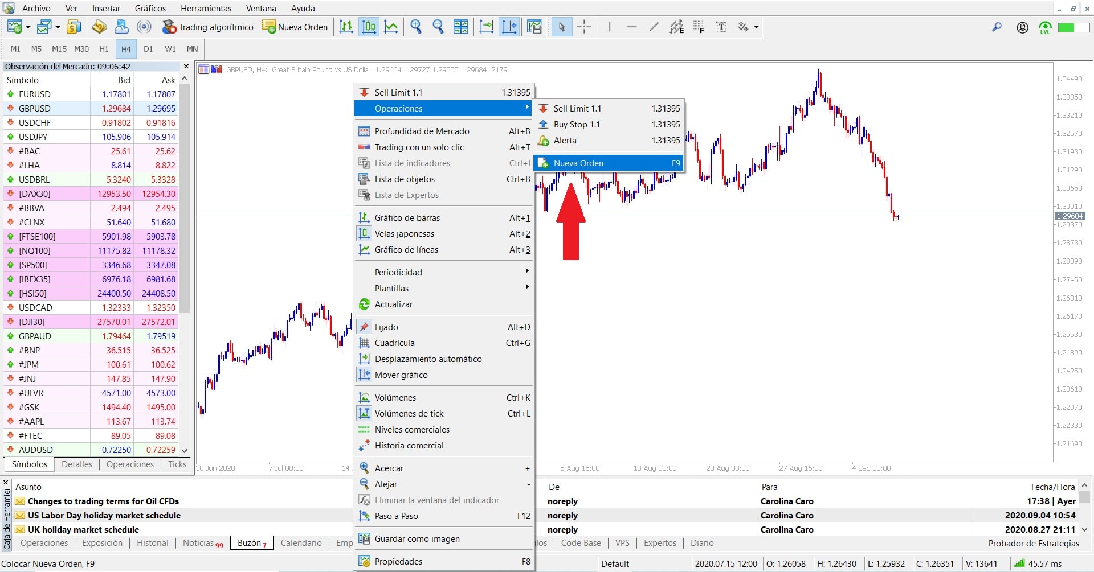Expand the Plantillas submenu
Screen dimensions: 1094x572
pos(443,288)
